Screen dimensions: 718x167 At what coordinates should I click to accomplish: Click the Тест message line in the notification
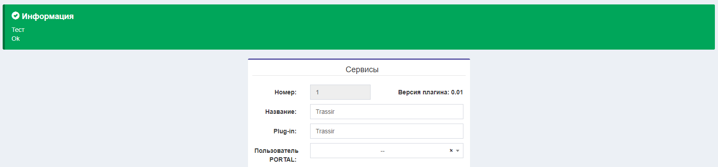click(x=18, y=30)
